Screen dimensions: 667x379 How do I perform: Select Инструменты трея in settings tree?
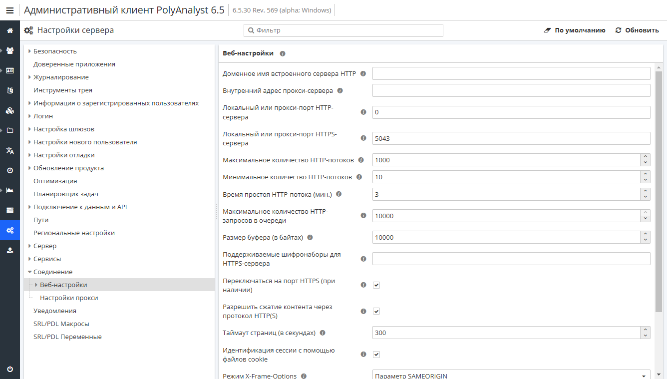(63, 90)
